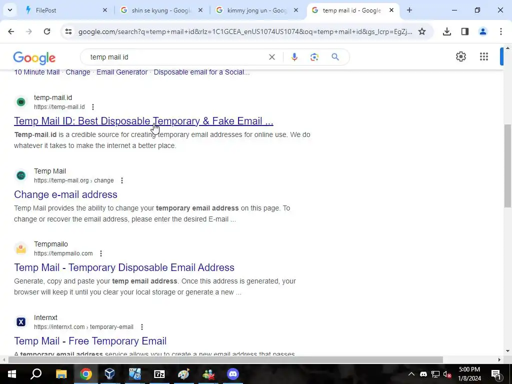
Task: Close the shin se kyung tab
Action: (200, 10)
